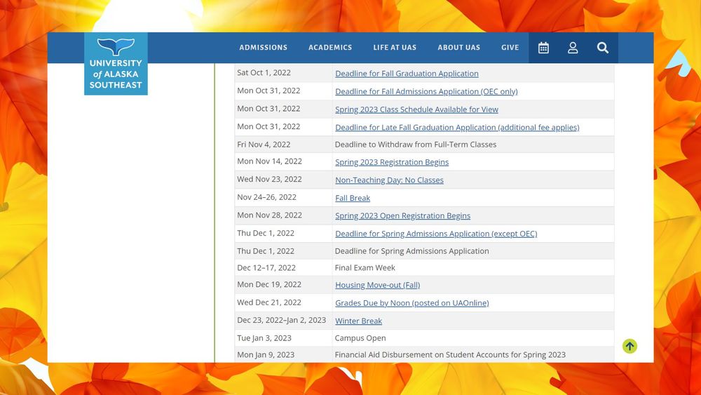Open the Winter Break link
This screenshot has width=701, height=395.
tap(358, 321)
